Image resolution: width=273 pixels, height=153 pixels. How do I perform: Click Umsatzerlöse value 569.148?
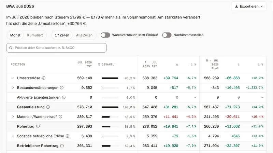tap(85, 78)
